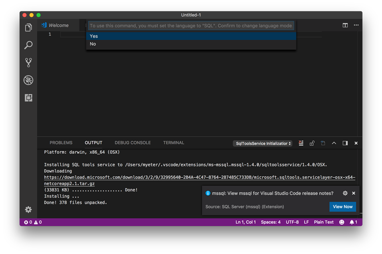382x254 pixels.
Task: Open the Extensions view in activity bar
Action: (x=28, y=97)
